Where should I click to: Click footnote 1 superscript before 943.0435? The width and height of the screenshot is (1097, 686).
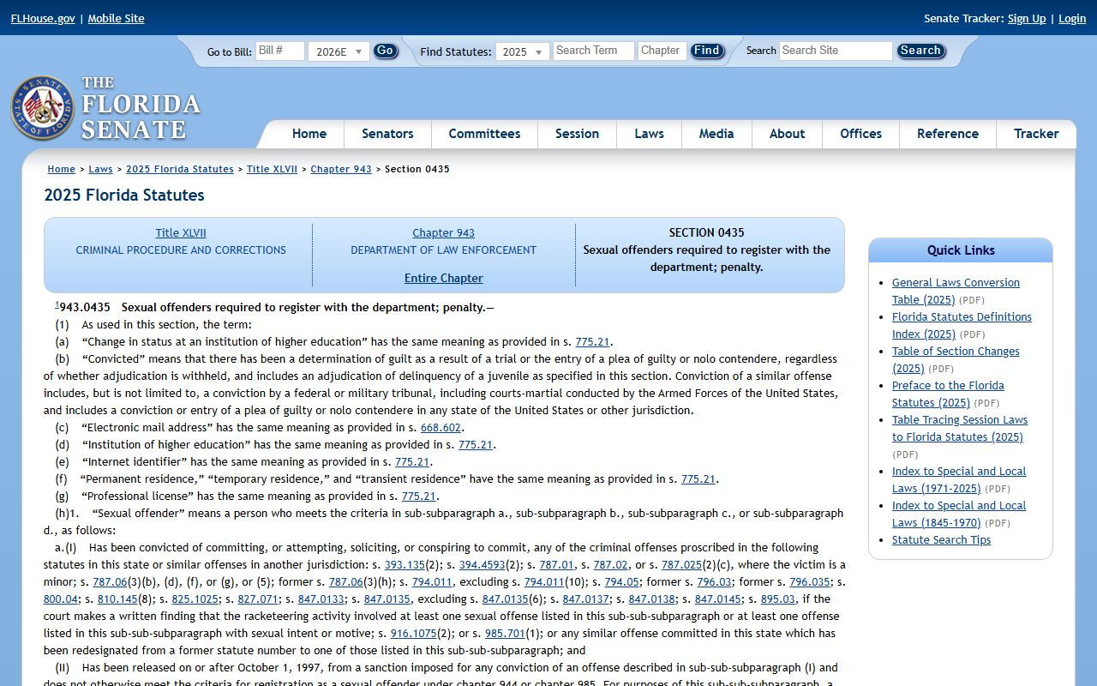[57, 304]
